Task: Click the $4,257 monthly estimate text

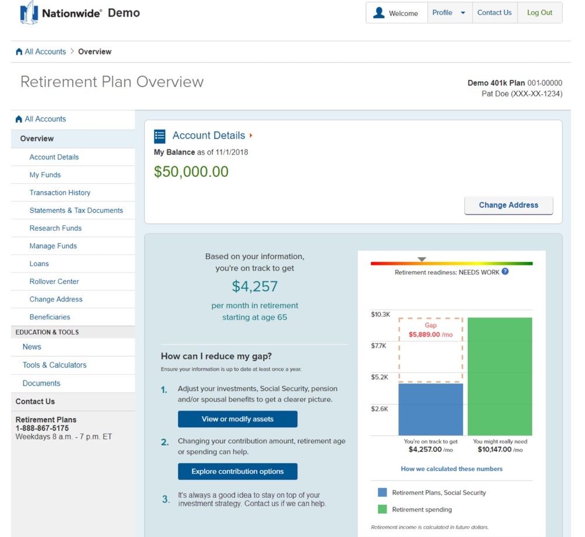Action: tap(255, 287)
